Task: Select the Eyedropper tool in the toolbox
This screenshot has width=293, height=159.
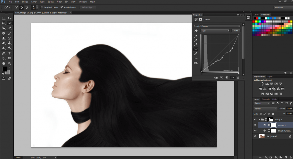Action: (10, 28)
